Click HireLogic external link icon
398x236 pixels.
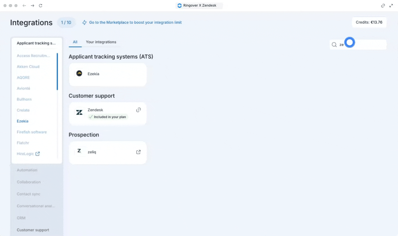coord(37,154)
